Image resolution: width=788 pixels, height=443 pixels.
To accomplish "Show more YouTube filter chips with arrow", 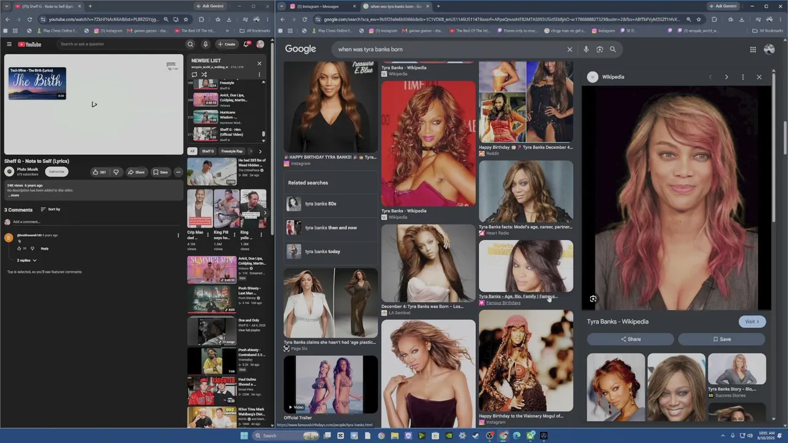I will [260, 151].
